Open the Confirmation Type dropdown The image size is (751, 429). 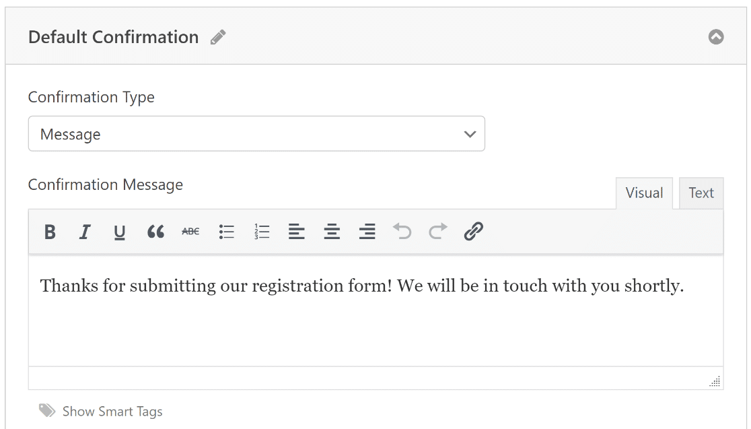tap(256, 134)
